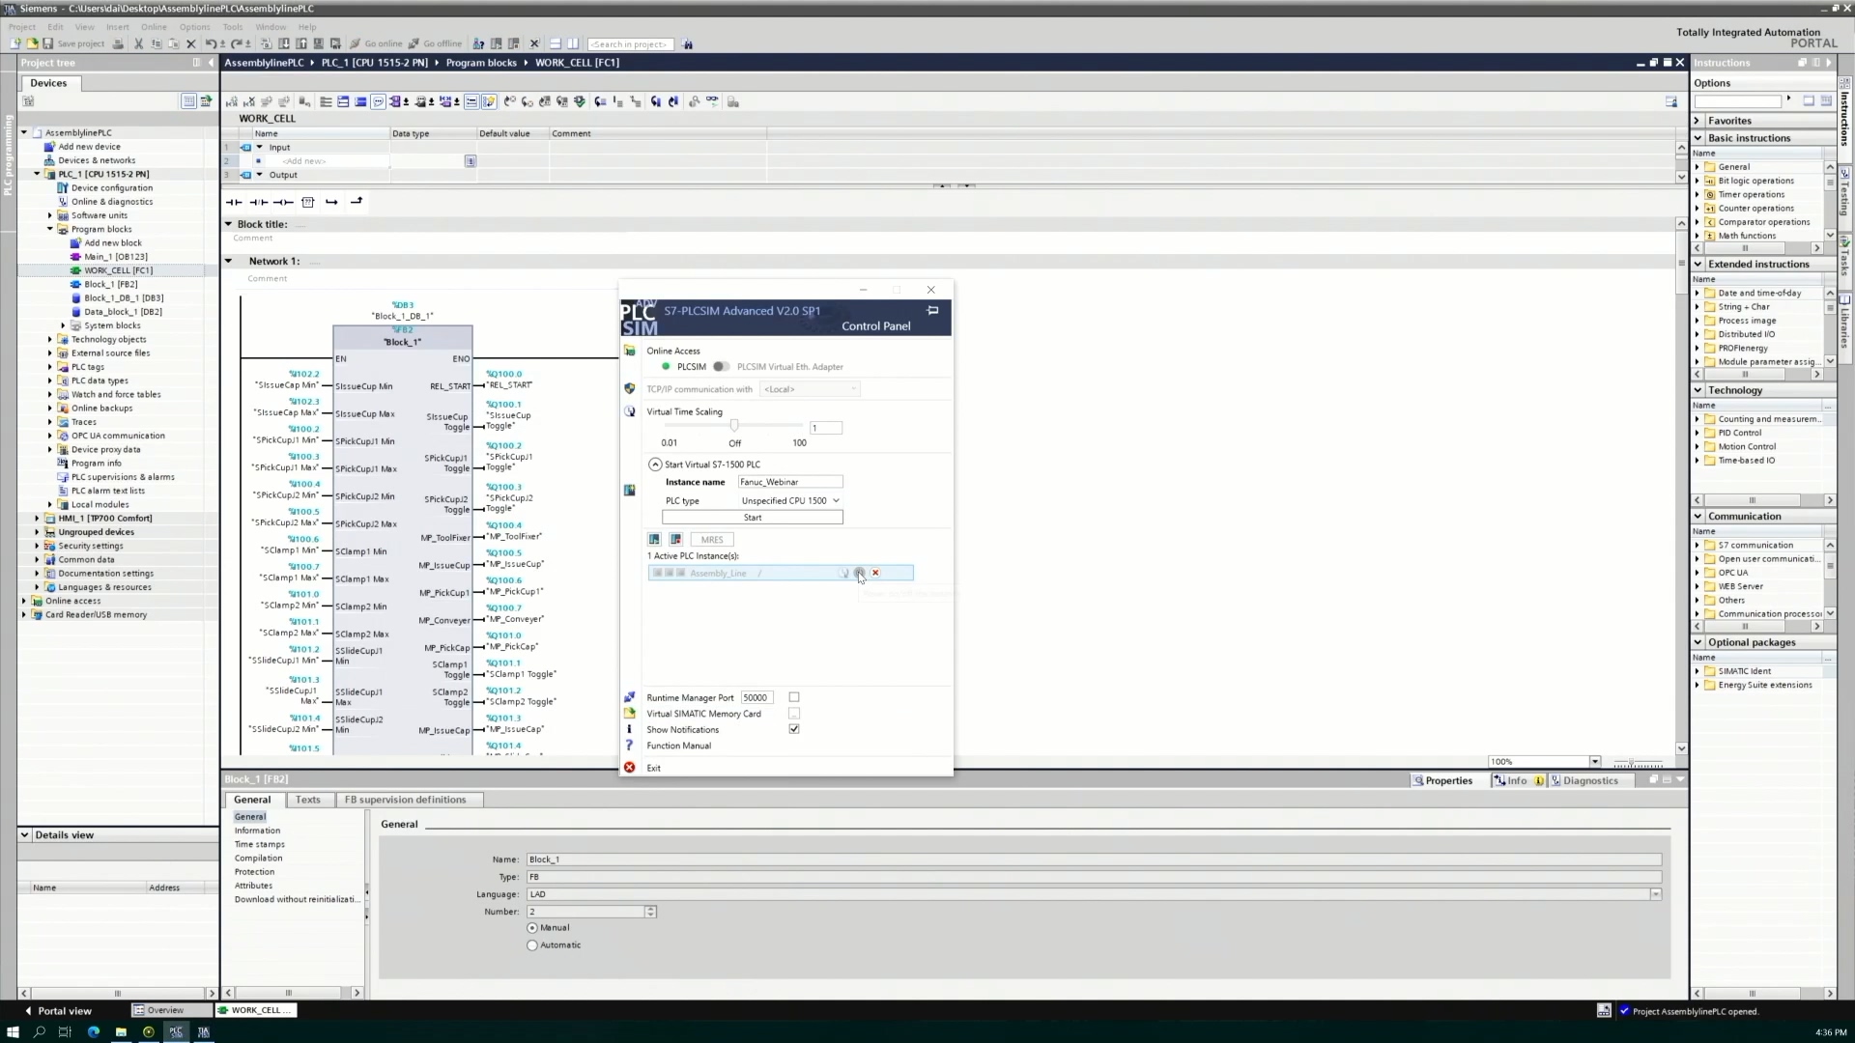Click the Instance name input field
This screenshot has height=1043, width=1855.
(789, 482)
